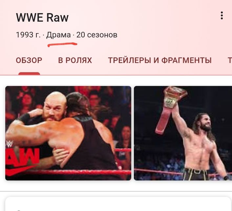The width and height of the screenshot is (232, 211).
Task: Tap the partially visible tab at right edge
Action: (x=230, y=60)
